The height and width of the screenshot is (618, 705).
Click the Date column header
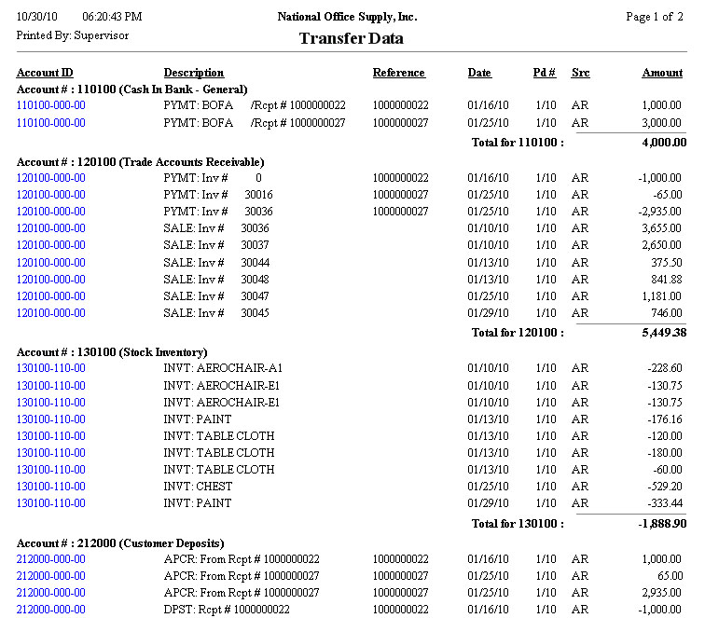point(479,73)
